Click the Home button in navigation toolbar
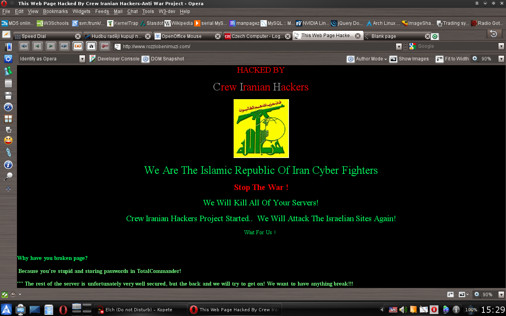The width and height of the screenshot is (506, 316). (x=91, y=46)
